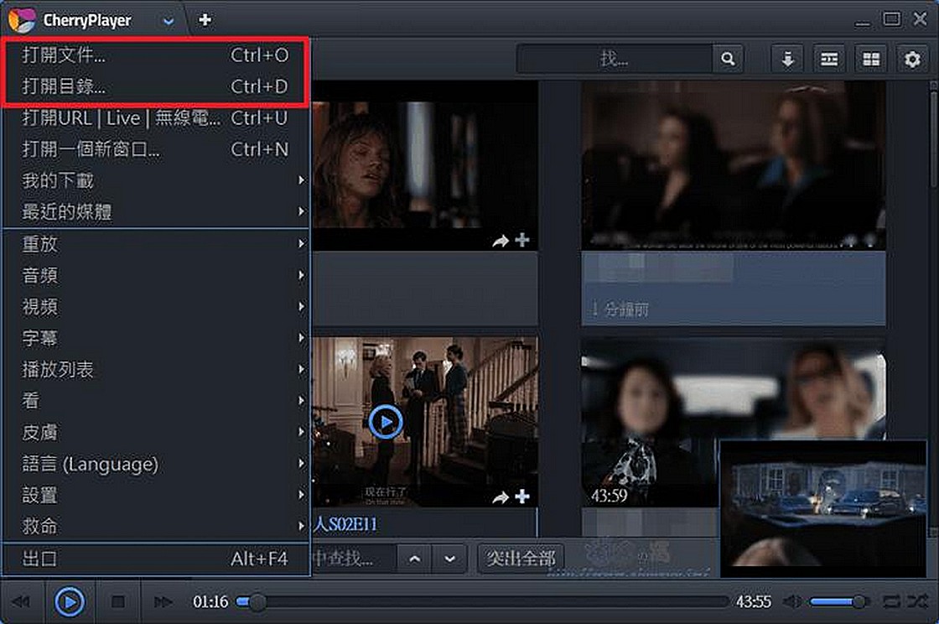Click the play overlay on staircase thumbnail

(386, 422)
